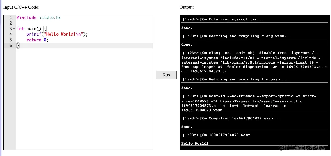
Task: Click the 'clang -cc1 -emit-obj' command output
Action: click(255, 62)
